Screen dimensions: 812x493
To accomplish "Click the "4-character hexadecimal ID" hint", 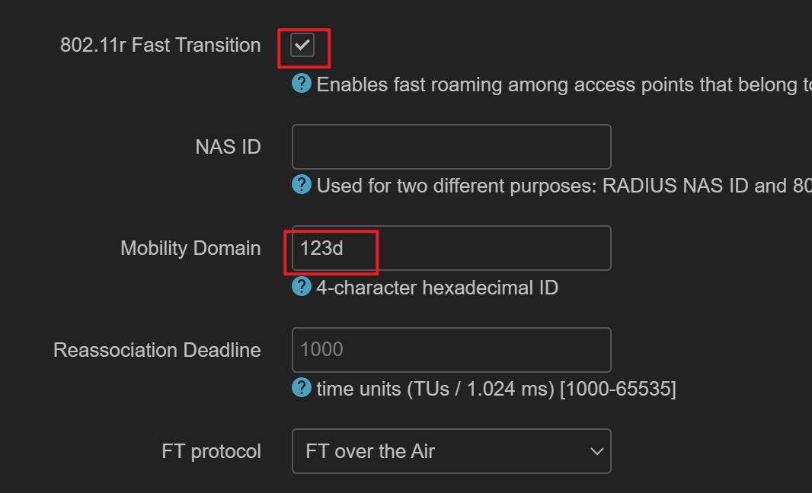I will tap(437, 288).
